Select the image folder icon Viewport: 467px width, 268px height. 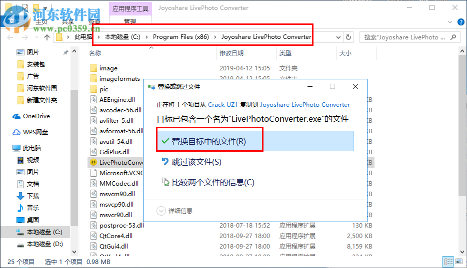[93, 68]
